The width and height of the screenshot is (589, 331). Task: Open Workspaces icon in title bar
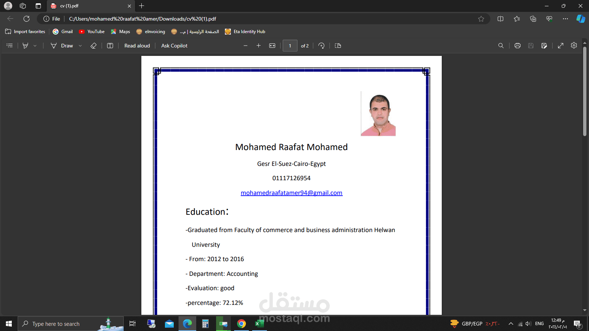(x=23, y=6)
